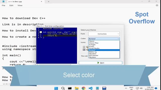Switch to Dev-C++ taskbar icon

104,88
